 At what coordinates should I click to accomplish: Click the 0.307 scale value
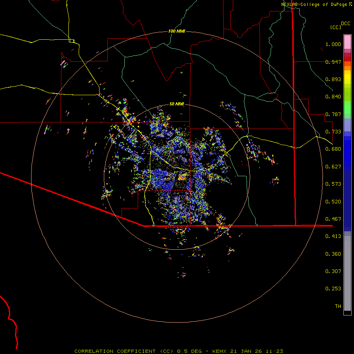[333, 271]
